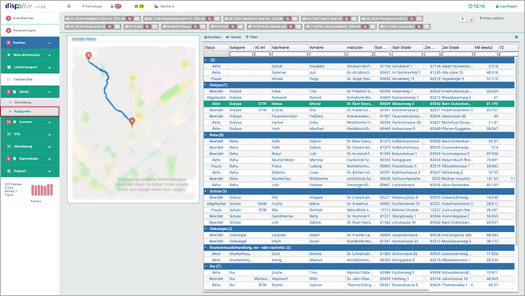Image resolution: width=525 pixels, height=296 pixels.
Task: Collapse the Schule (5) group
Action: [x=205, y=191]
